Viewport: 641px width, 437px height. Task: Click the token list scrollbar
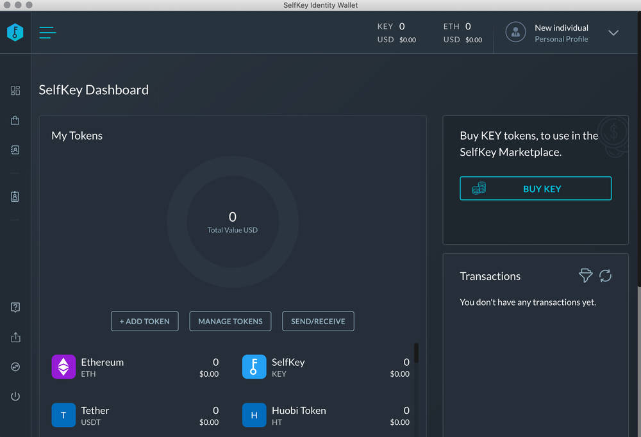[x=416, y=353]
